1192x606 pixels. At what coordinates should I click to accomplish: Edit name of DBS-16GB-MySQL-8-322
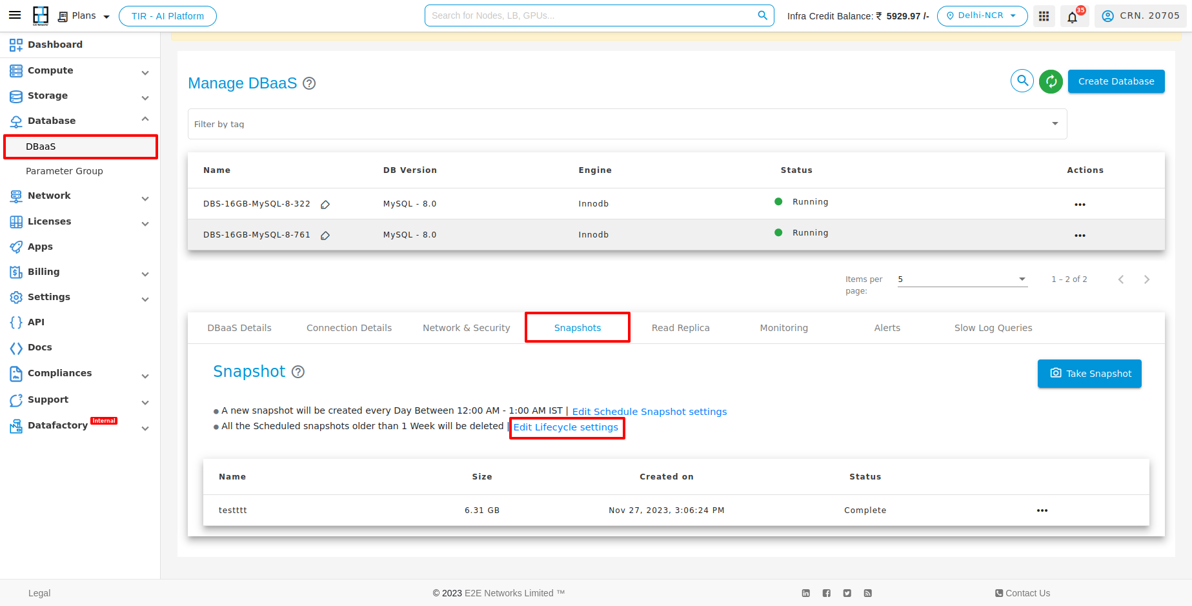coord(325,205)
